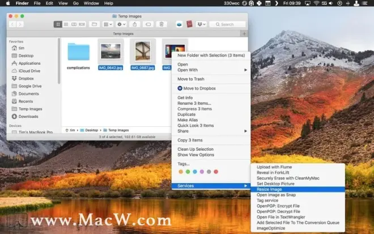Expand the Share submenu
Image resolution: width=374 pixels, height=234 pixels.
pyautogui.click(x=211, y=131)
